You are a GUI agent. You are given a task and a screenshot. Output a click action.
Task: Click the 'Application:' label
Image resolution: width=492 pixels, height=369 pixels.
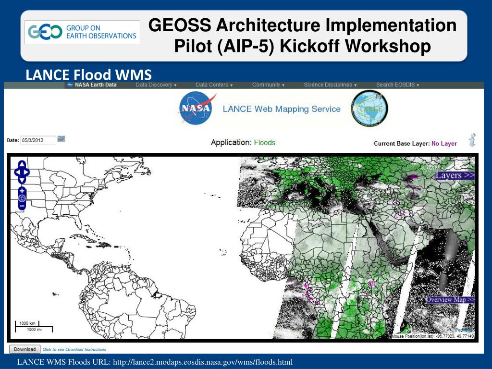231,142
